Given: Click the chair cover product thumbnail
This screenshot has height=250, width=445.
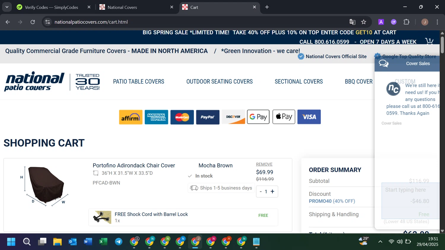Looking at the screenshot, I should tap(44, 186).
